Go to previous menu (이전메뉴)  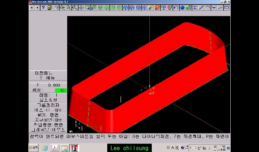click(43, 73)
